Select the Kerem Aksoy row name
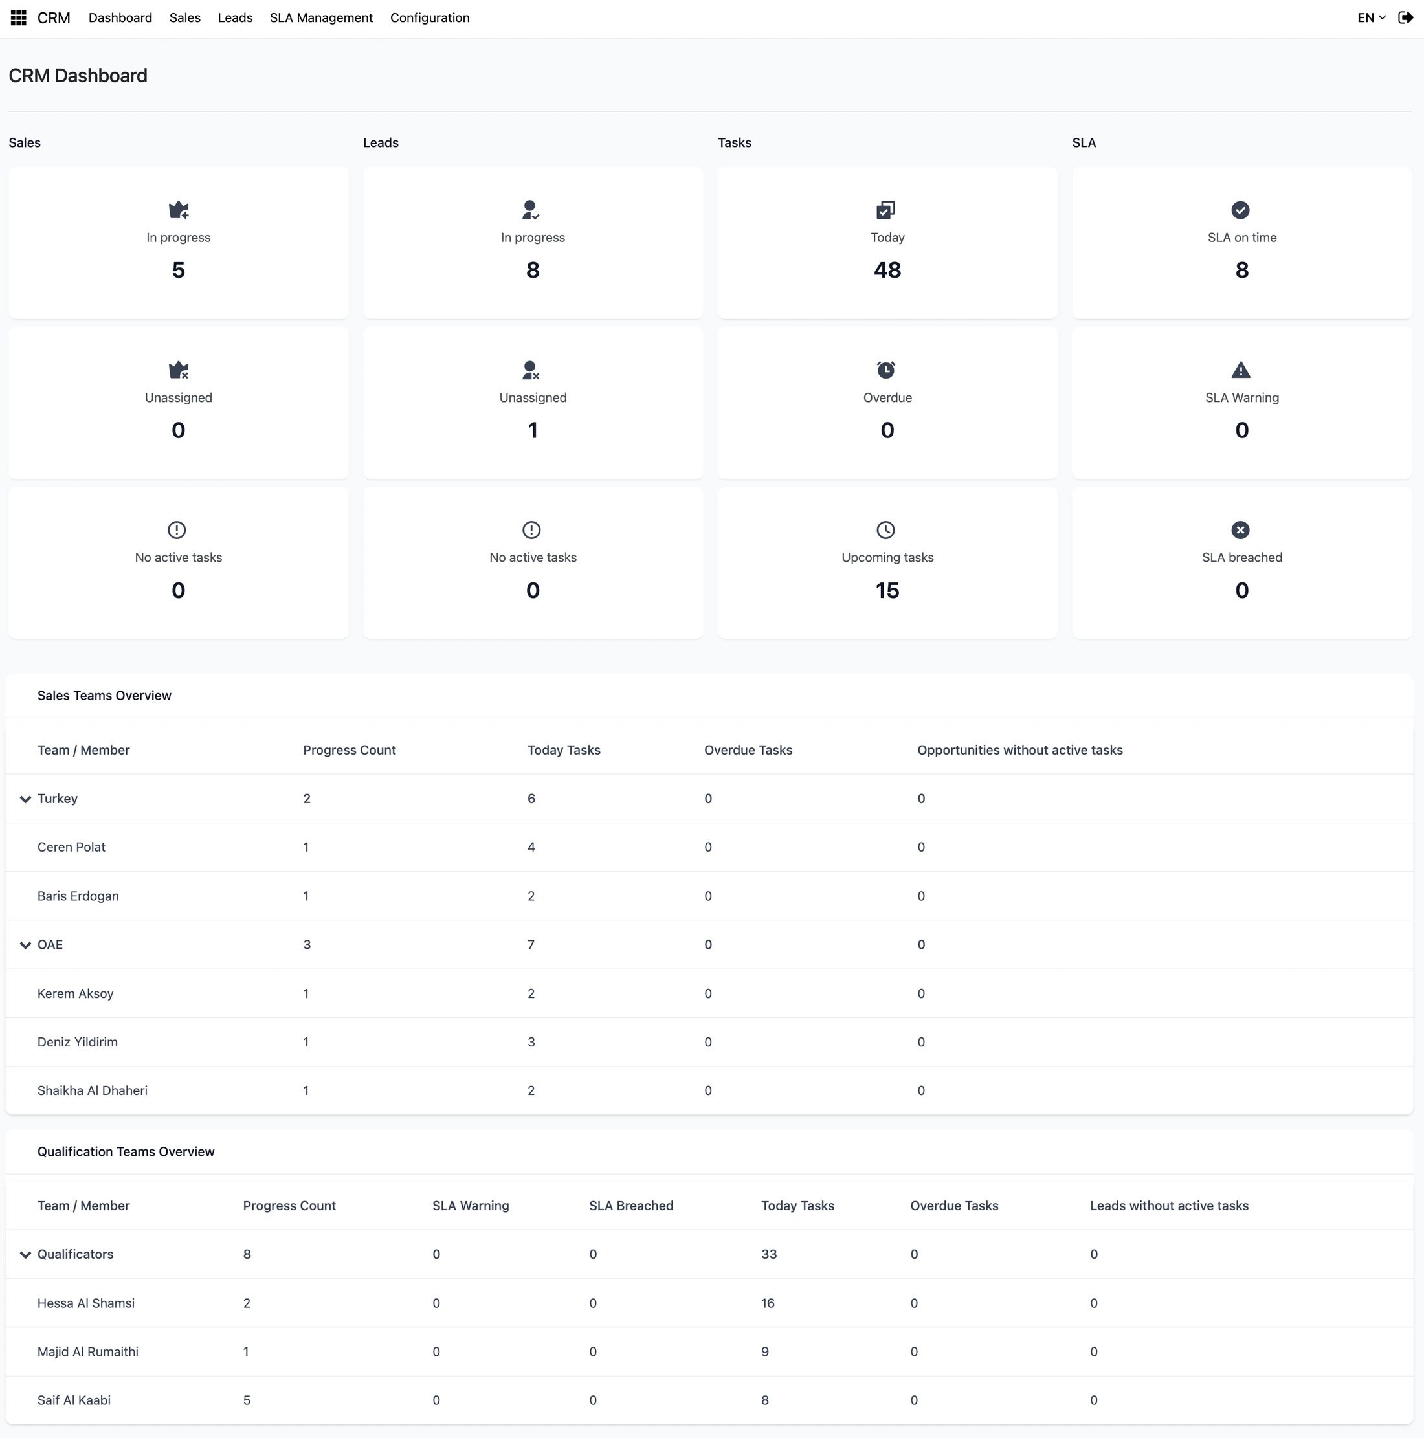This screenshot has width=1424, height=1438. pyautogui.click(x=75, y=993)
